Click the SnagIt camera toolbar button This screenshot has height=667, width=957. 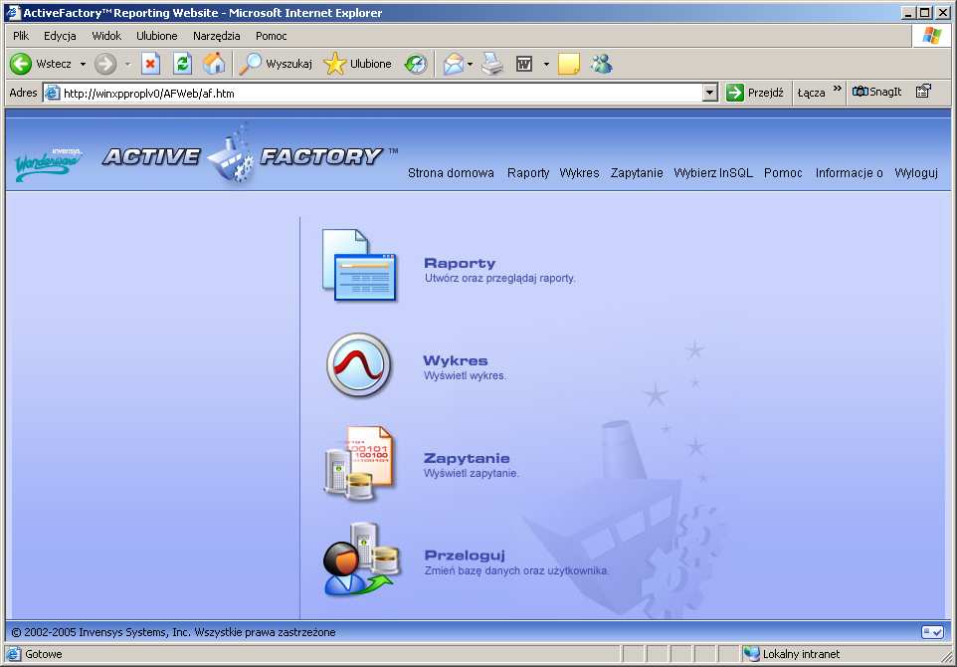coord(876,92)
